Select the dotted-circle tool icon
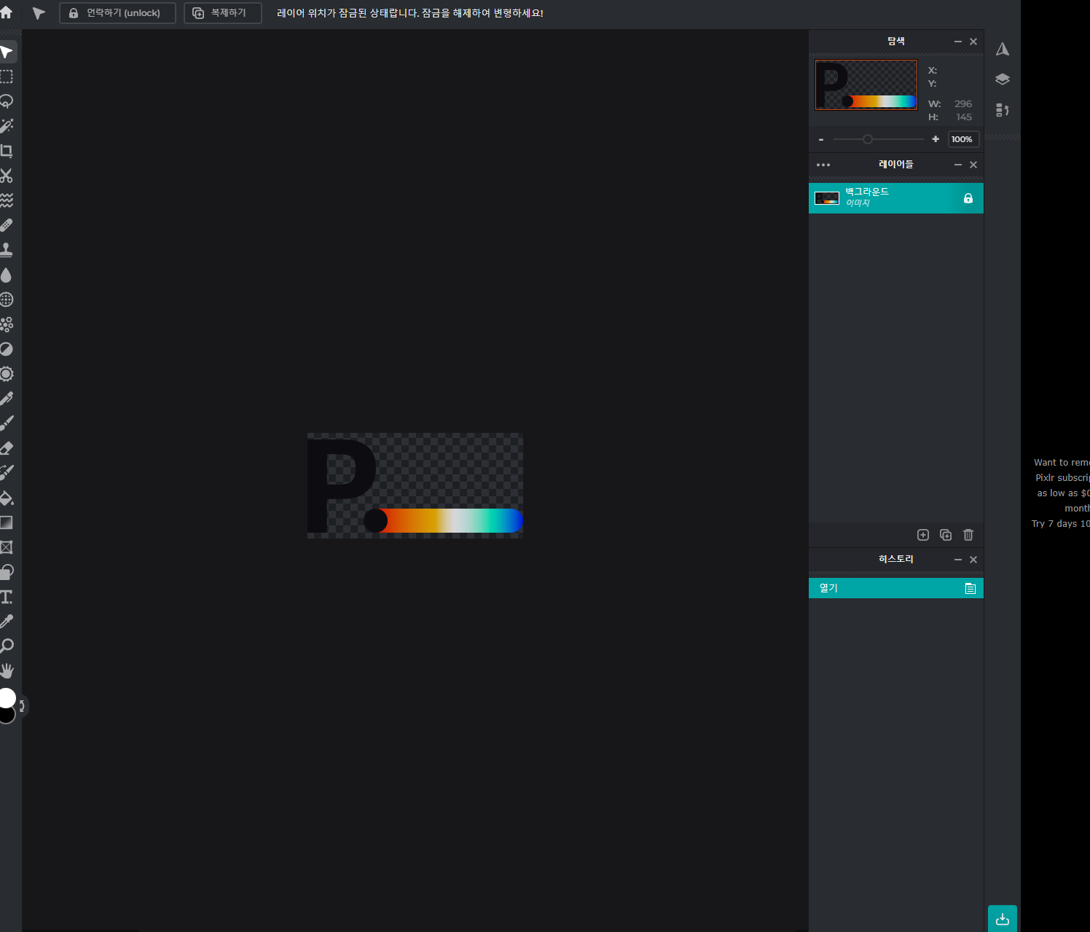This screenshot has width=1090, height=932. (x=7, y=299)
